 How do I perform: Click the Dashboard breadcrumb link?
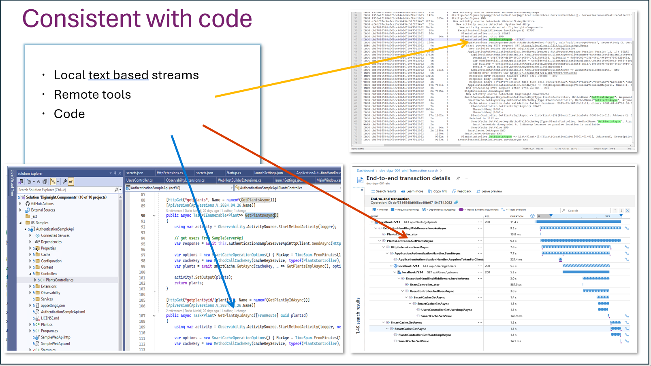tap(365, 171)
